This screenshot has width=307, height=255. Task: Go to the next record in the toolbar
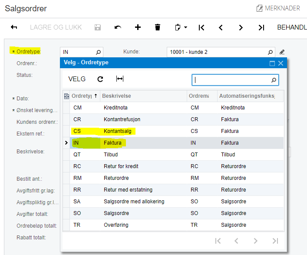tap(241, 27)
